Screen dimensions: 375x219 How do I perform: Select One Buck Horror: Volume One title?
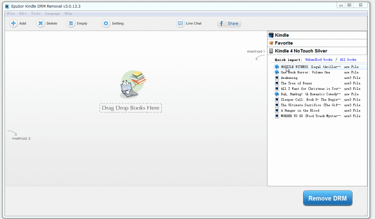point(305,72)
